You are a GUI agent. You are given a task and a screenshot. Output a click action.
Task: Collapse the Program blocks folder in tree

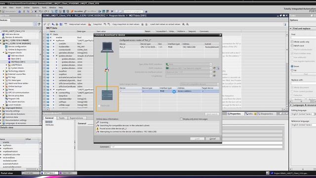click(x=3, y=53)
